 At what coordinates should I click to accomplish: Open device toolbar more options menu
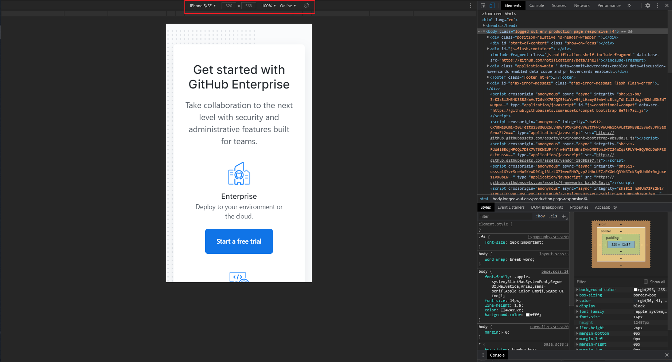coord(470,5)
